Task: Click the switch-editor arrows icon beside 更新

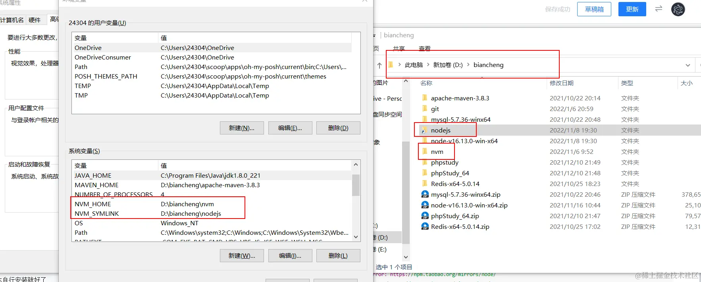Action: pyautogui.click(x=659, y=9)
